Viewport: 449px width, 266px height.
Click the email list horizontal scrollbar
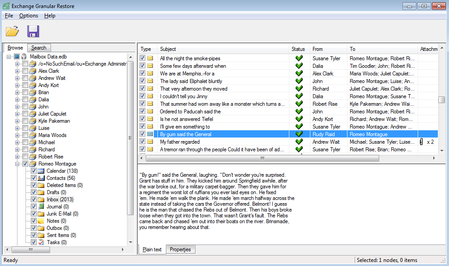262,158
